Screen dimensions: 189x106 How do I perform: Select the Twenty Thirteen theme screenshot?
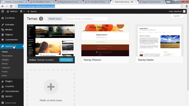(105, 40)
